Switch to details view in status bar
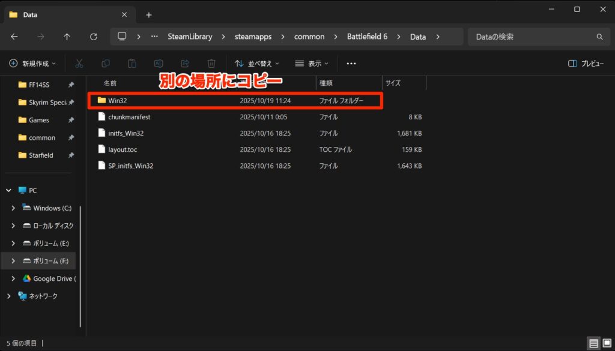 pyautogui.click(x=593, y=344)
